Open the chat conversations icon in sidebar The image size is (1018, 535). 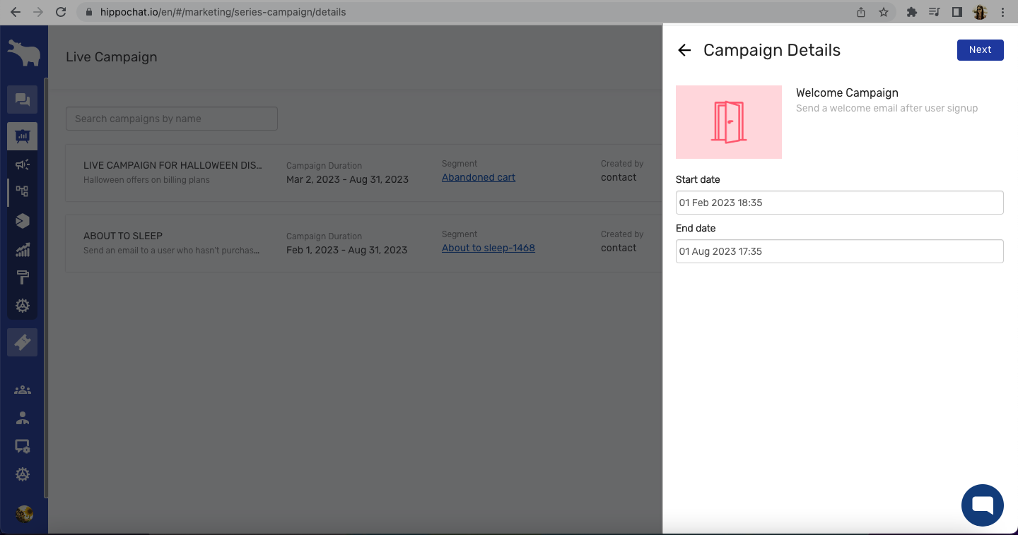[23, 100]
